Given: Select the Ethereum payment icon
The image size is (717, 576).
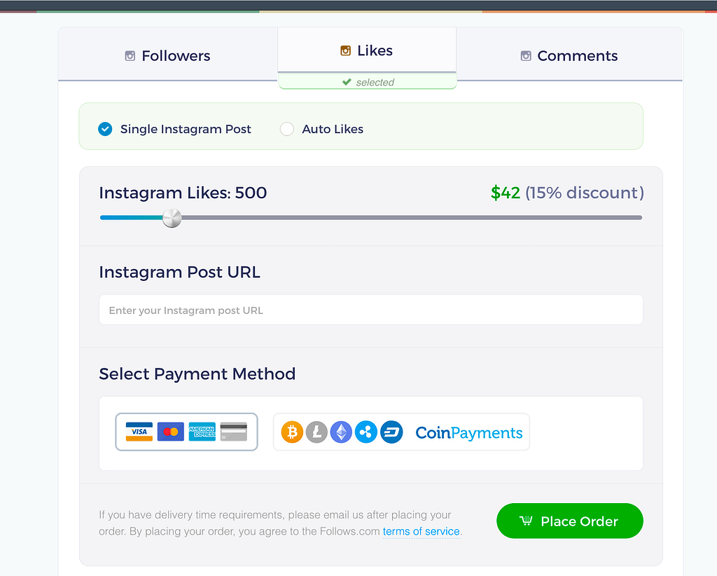Looking at the screenshot, I should 341,432.
